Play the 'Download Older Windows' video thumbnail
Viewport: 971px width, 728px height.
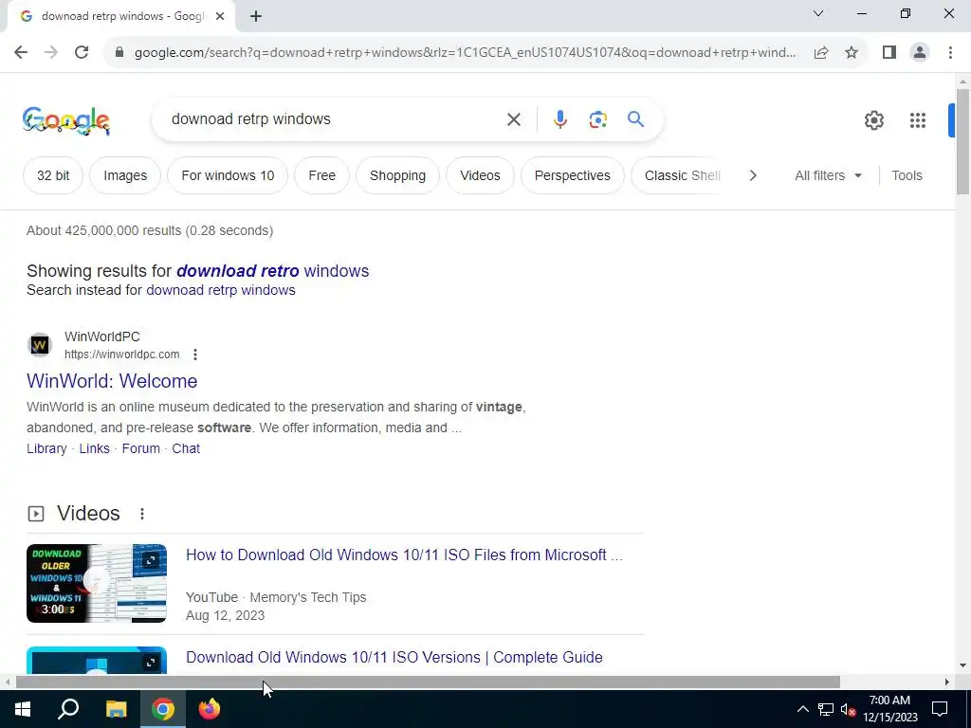coord(97,583)
